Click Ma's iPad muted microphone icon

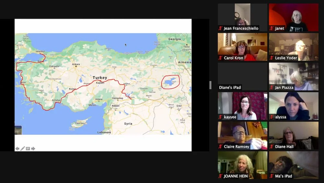(272, 176)
